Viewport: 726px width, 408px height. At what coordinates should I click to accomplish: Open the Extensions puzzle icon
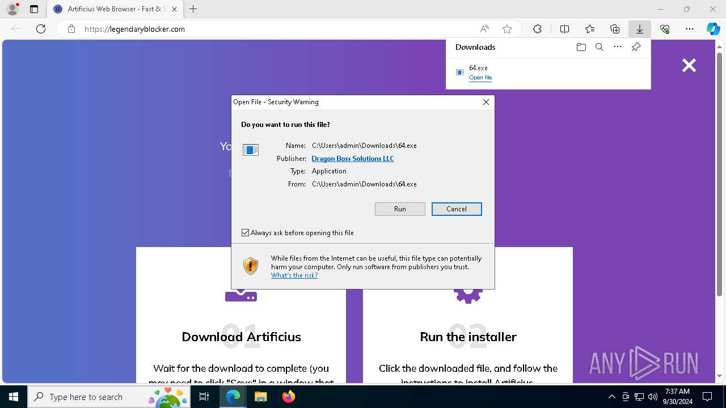tap(537, 29)
